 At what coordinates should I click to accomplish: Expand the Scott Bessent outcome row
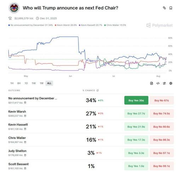pyautogui.click(x=91, y=166)
